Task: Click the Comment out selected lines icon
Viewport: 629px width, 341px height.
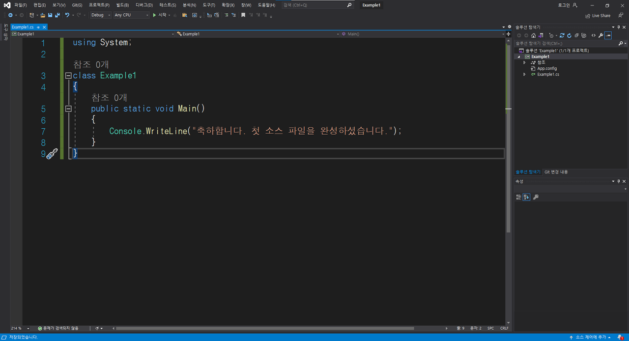Action: 227,15
